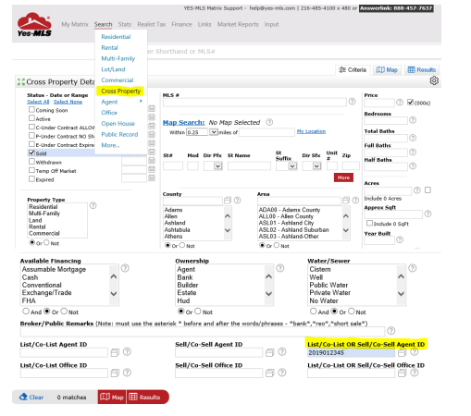
Task: Click the Clear button
Action: 31,398
